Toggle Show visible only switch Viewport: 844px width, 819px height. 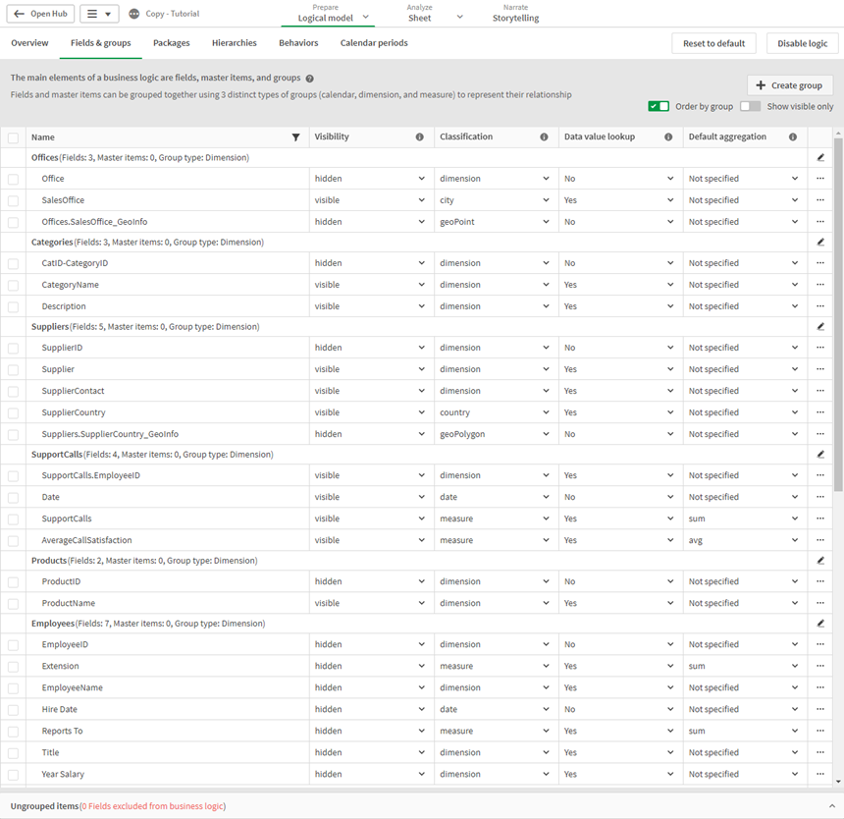751,106
